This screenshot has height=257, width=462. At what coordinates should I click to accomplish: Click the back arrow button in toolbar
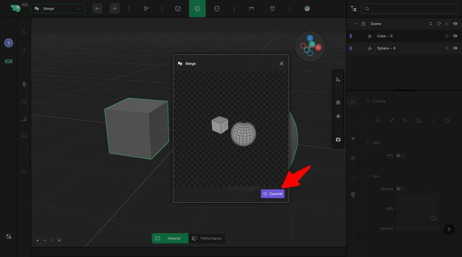tap(97, 8)
